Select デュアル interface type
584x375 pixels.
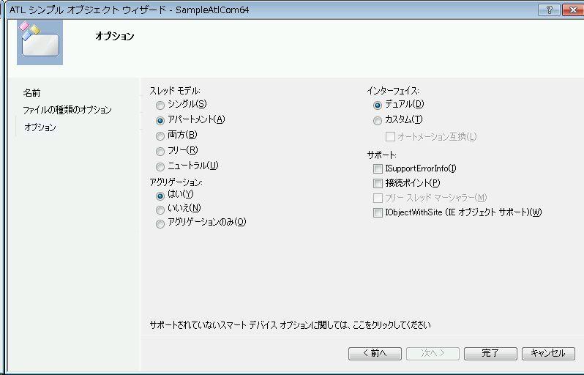378,105
